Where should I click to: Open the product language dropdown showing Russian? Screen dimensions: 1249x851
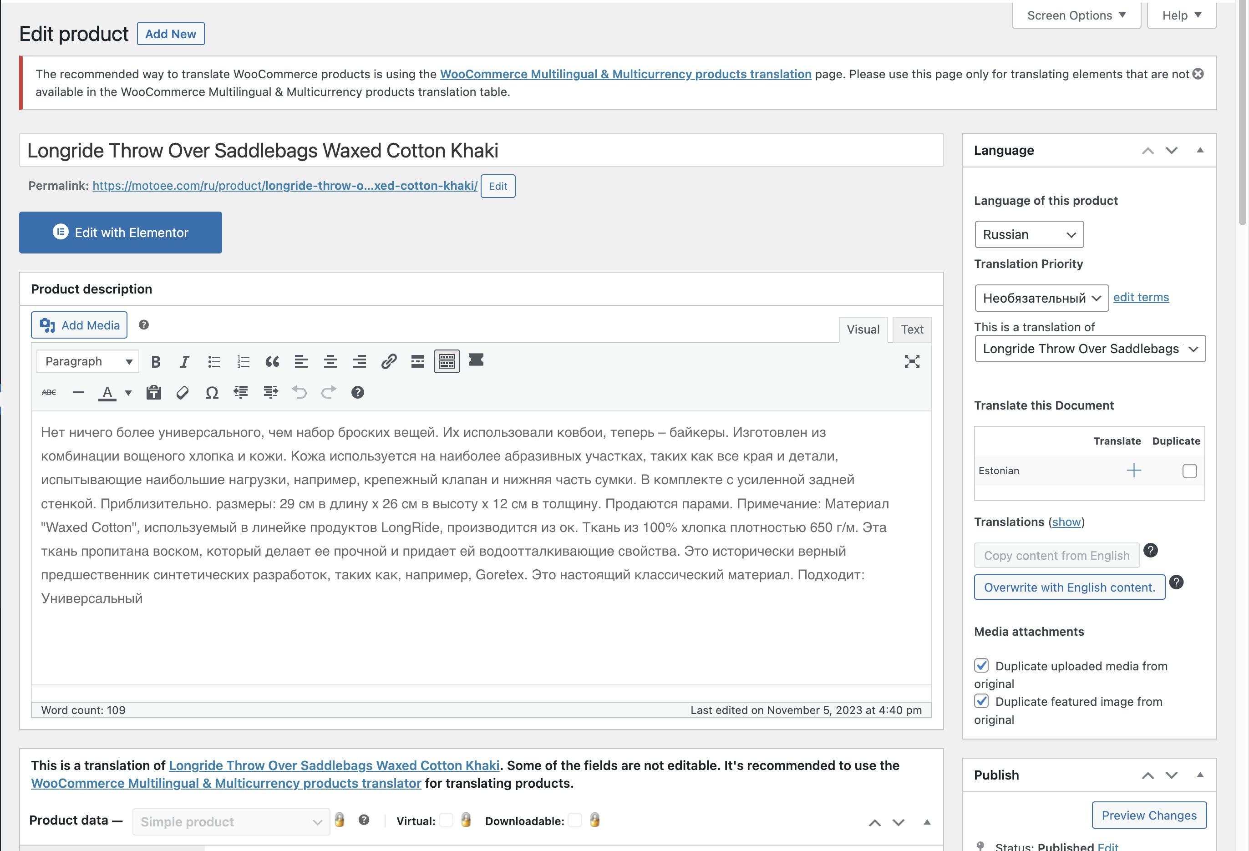[1029, 235]
